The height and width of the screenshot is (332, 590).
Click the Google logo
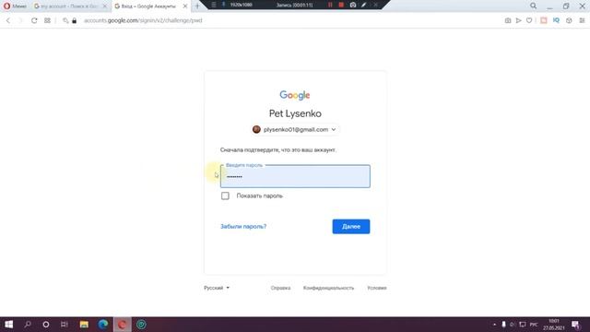[295, 96]
